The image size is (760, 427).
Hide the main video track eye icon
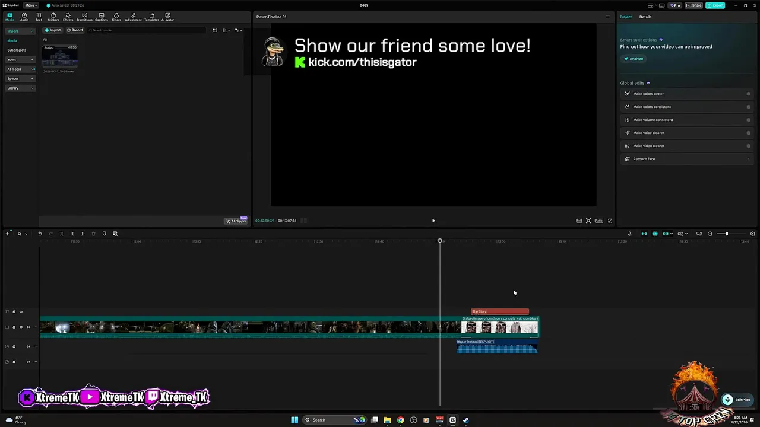click(x=21, y=327)
